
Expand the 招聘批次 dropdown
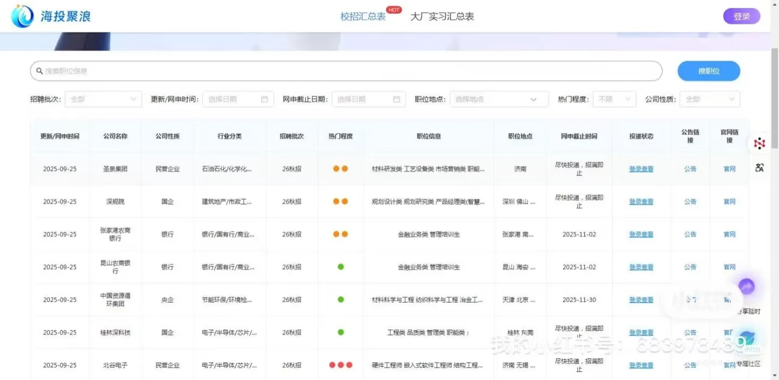tap(103, 99)
